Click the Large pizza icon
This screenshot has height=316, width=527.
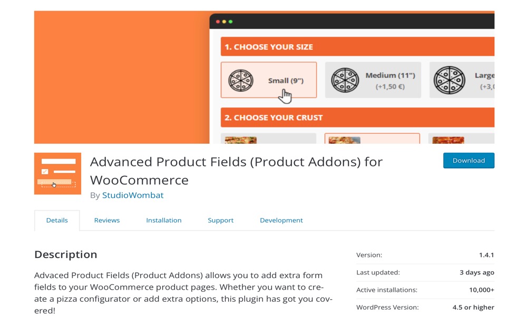[449, 80]
